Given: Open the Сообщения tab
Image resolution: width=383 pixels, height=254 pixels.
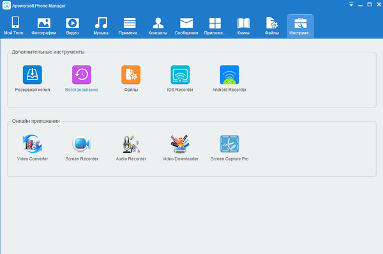Looking at the screenshot, I should click(x=186, y=26).
